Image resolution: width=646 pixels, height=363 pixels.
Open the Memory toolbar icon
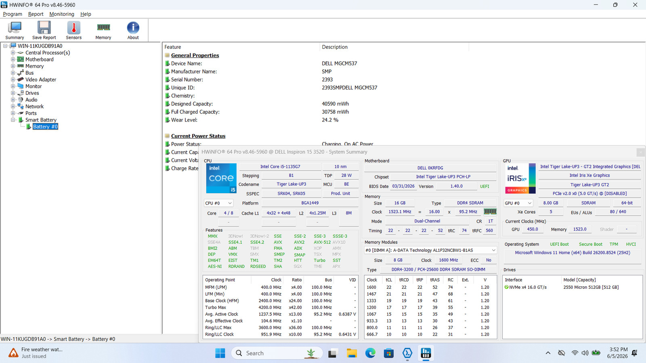(103, 30)
